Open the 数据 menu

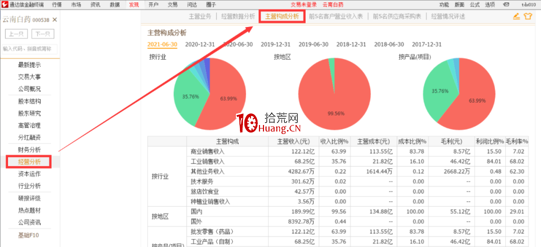click(115, 4)
